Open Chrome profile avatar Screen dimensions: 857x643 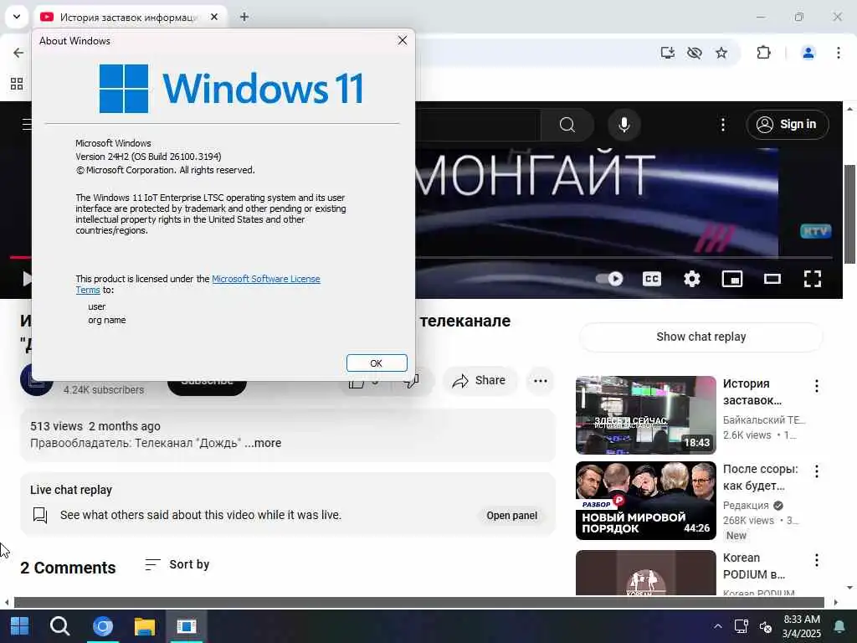(808, 53)
